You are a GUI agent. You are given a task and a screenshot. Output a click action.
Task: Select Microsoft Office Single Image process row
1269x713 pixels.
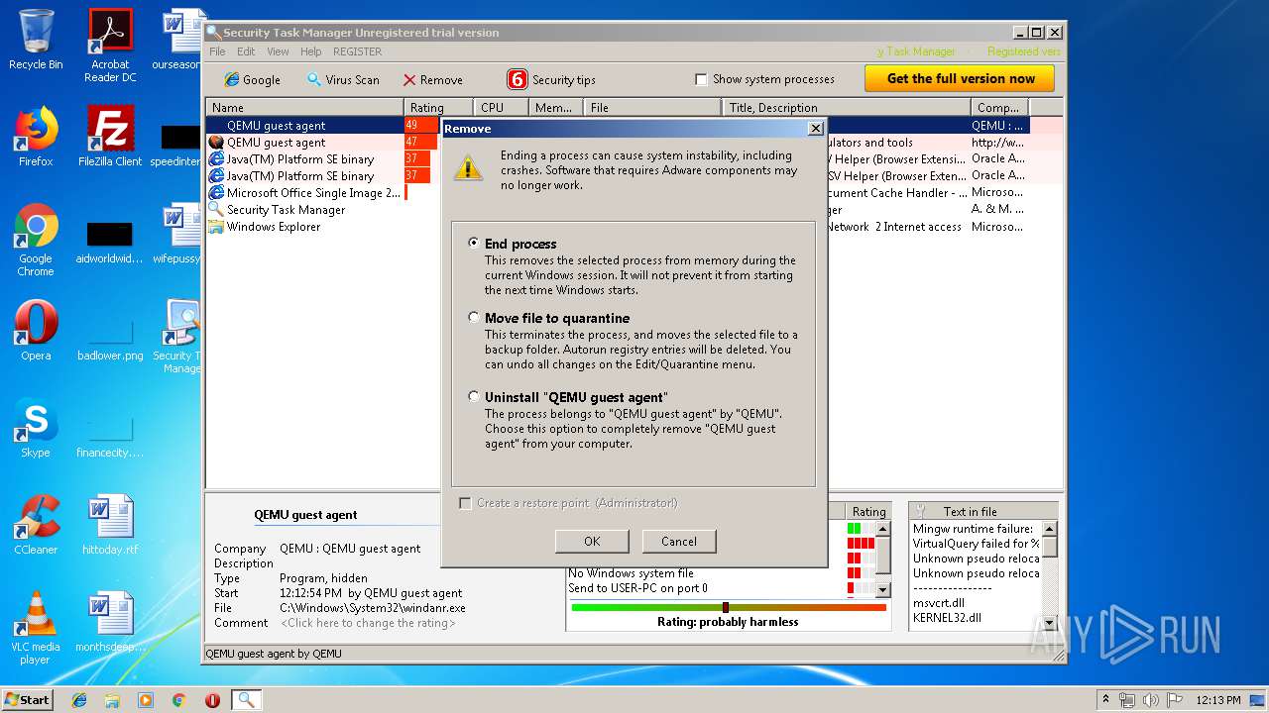tap(305, 192)
